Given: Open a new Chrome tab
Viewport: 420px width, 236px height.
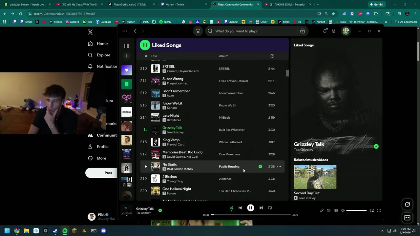Looking at the screenshot, I should point(318,5).
